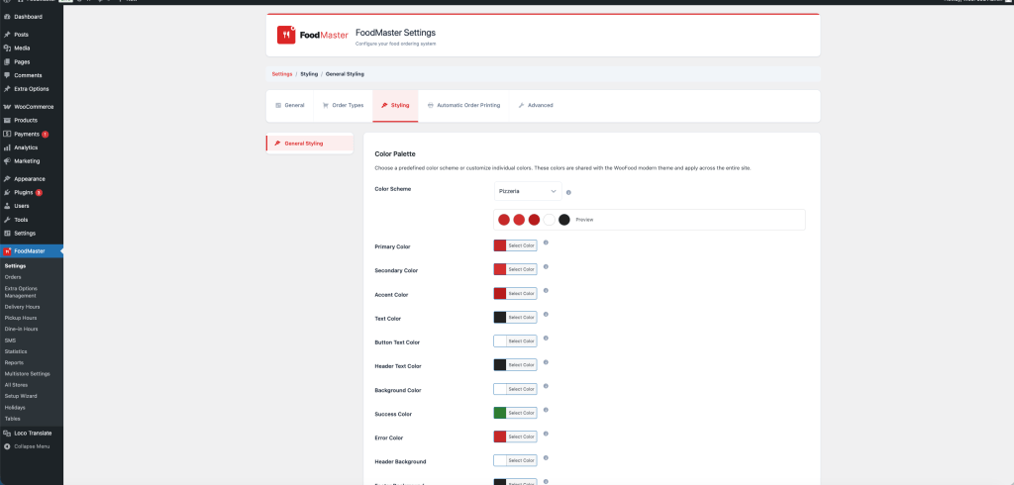Click the Posts pin icon
The height and width of the screenshot is (485, 1014).
coord(7,35)
